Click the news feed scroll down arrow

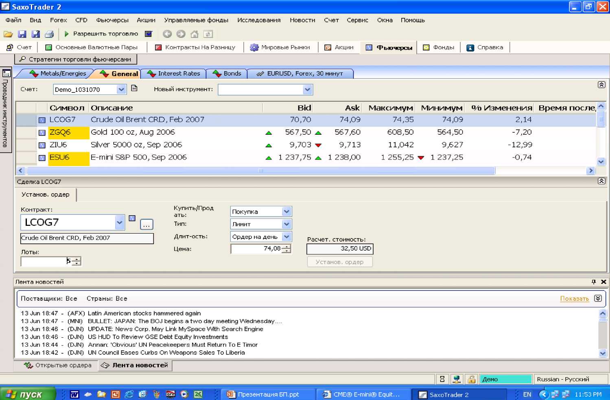click(603, 353)
